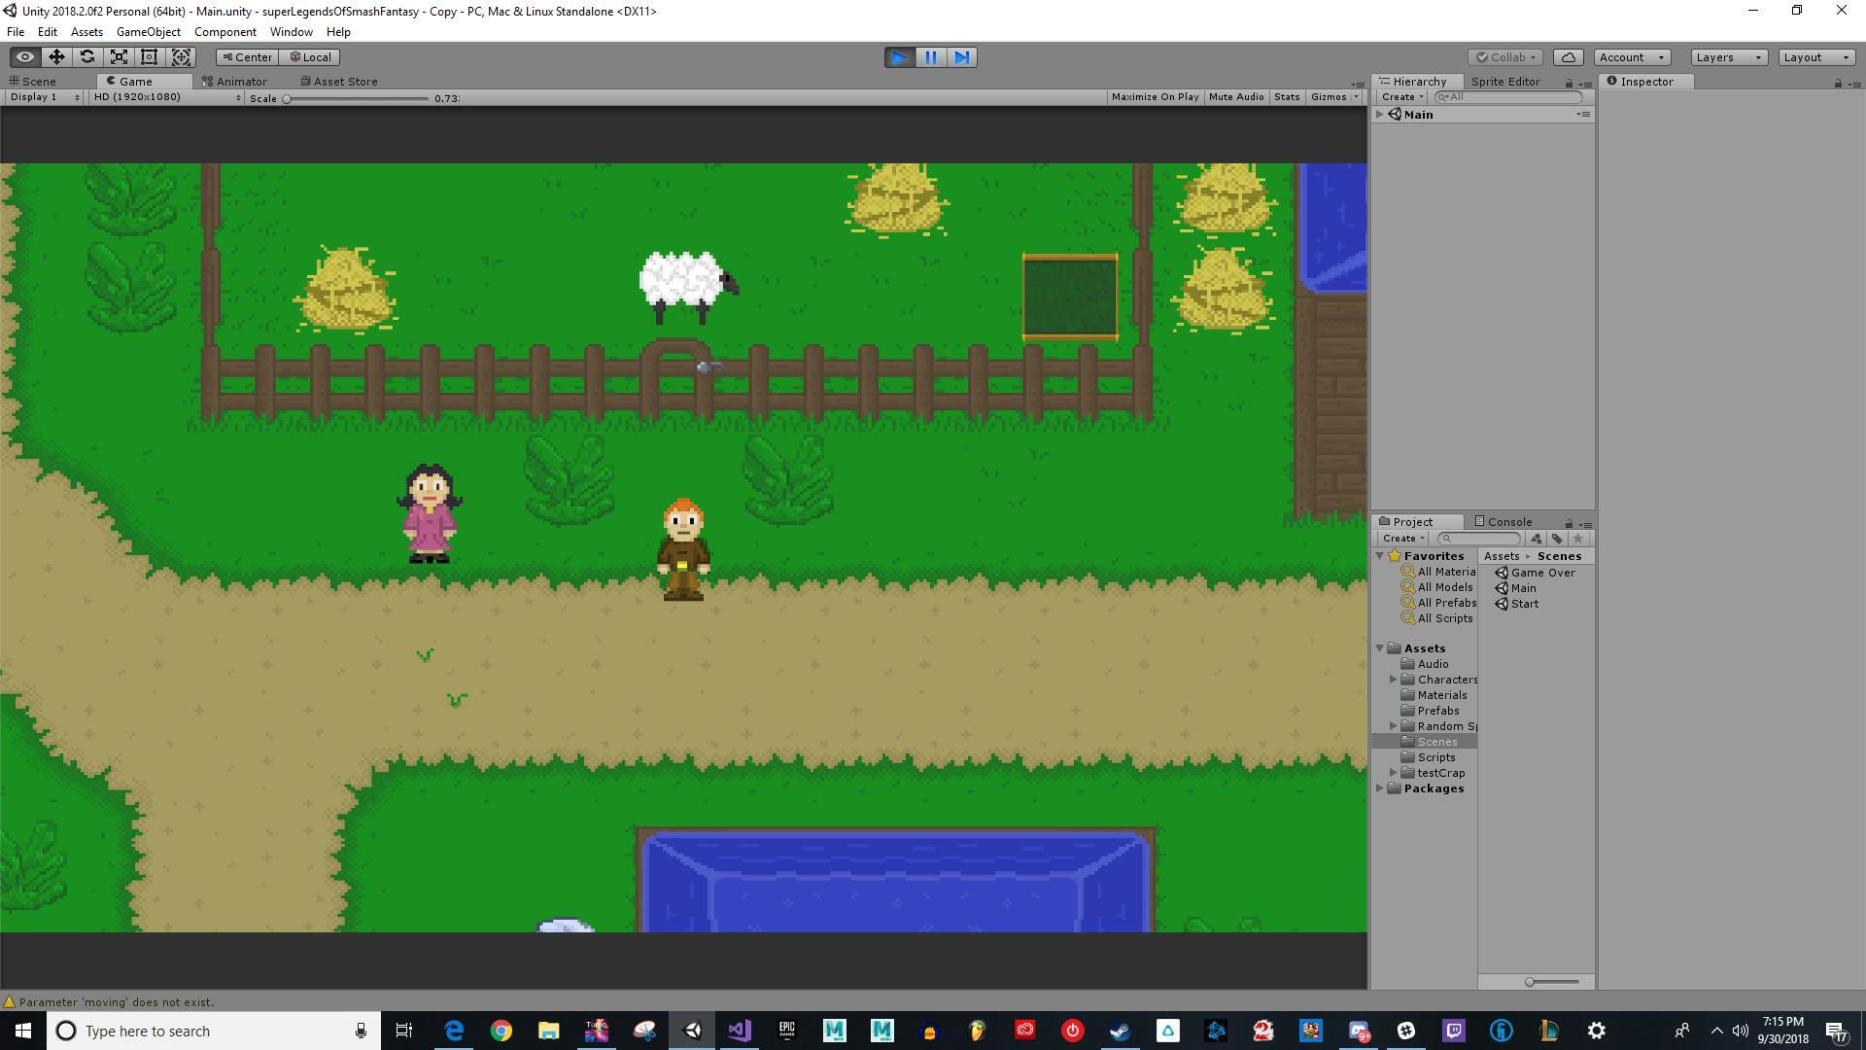
Task: Toggle Local handle rotation button
Action: (311, 57)
